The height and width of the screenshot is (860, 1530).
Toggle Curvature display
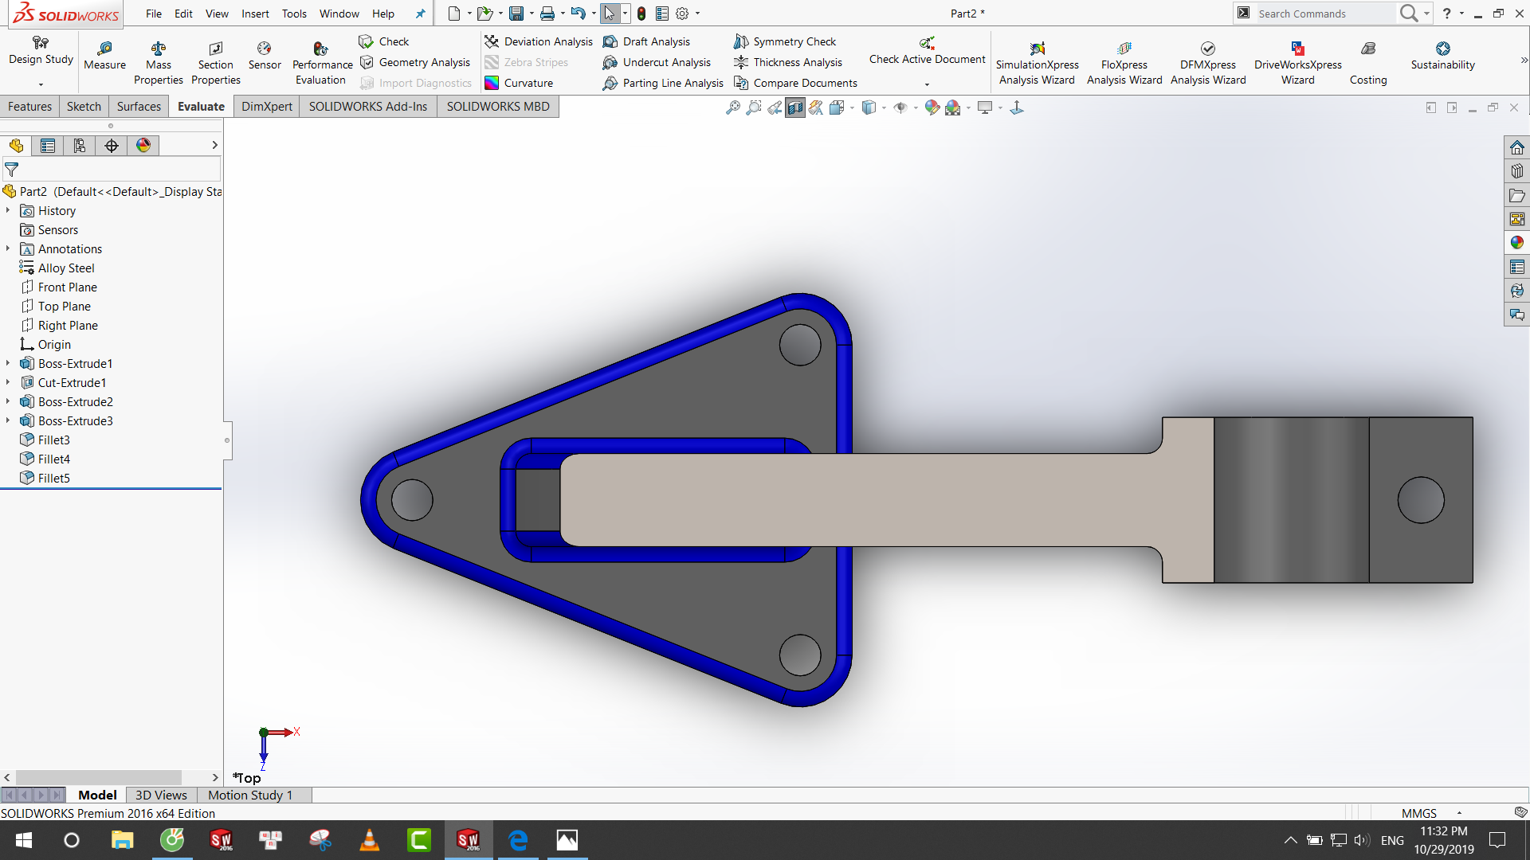pyautogui.click(x=519, y=83)
